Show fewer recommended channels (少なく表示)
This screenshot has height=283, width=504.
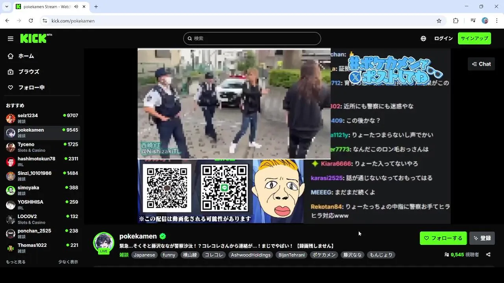[x=68, y=262]
